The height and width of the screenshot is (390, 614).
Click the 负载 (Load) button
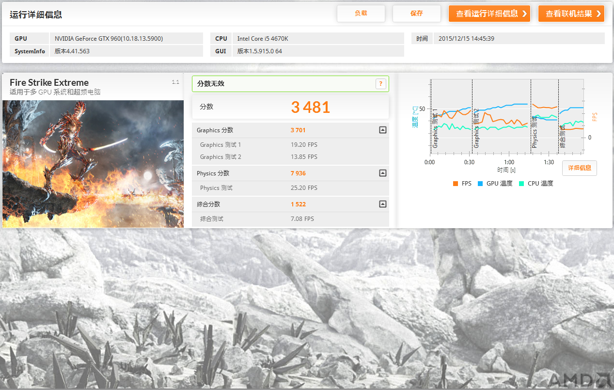coord(361,14)
